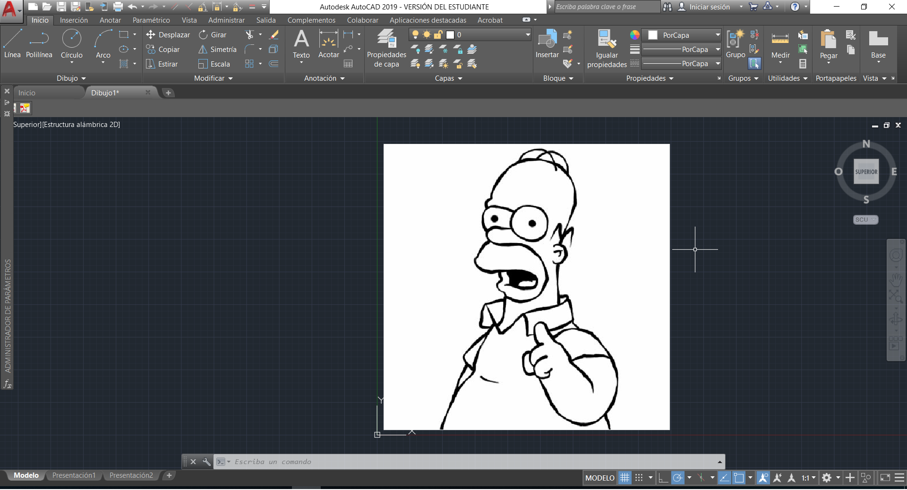The height and width of the screenshot is (490, 907).
Task: Select the Círculo tool
Action: tap(72, 44)
